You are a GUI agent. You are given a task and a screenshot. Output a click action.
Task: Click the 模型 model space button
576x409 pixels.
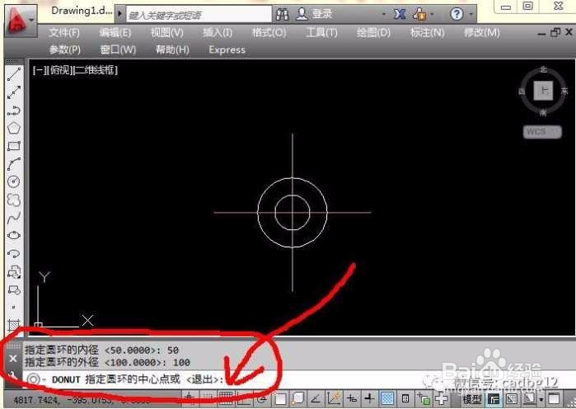tap(471, 399)
